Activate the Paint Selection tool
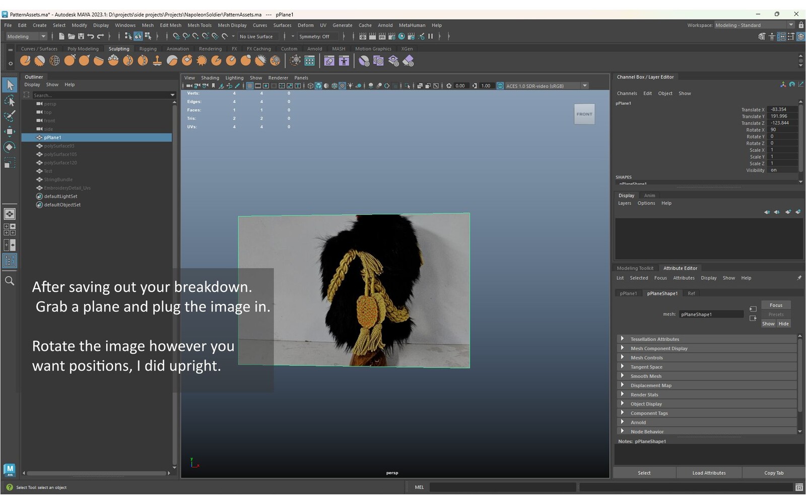The image size is (806, 504). click(x=9, y=116)
